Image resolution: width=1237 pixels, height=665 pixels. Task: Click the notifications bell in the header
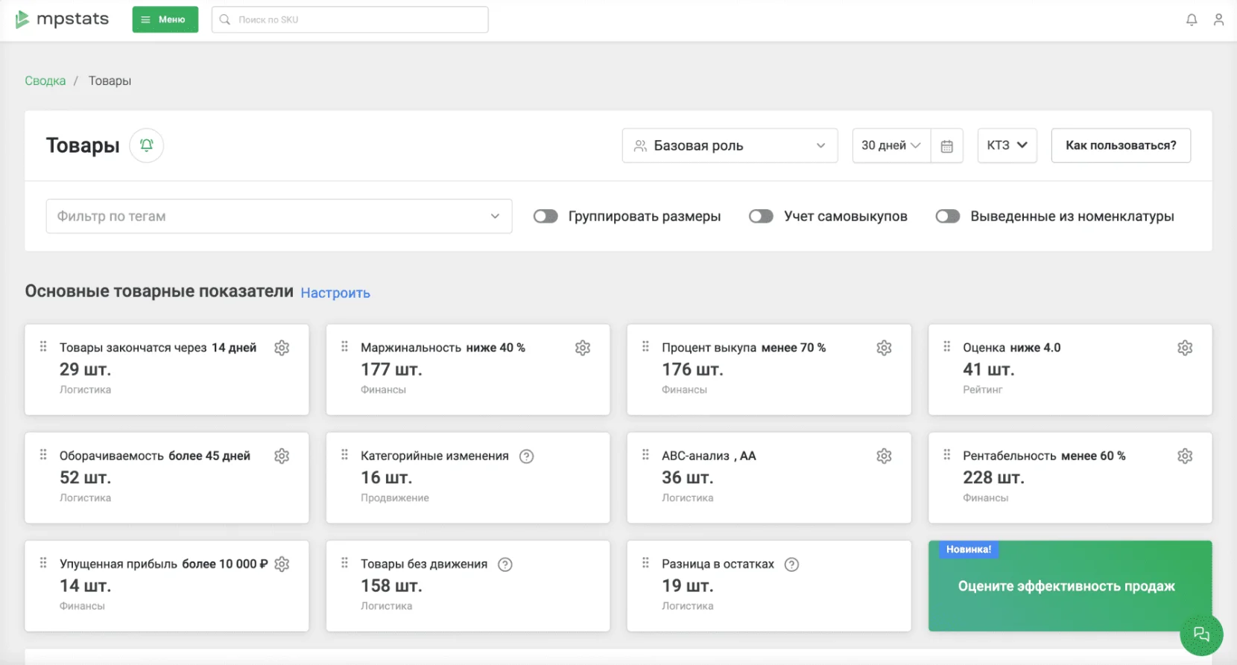1192,20
